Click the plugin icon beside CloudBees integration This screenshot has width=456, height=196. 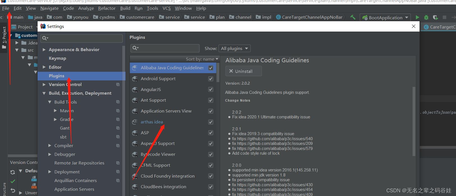click(x=135, y=187)
